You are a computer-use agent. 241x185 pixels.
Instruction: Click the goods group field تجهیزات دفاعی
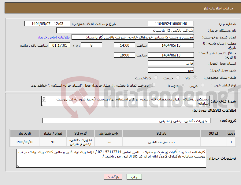point(126,121)
